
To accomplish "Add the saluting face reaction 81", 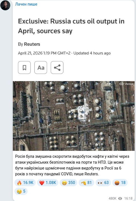I will [86, 183].
